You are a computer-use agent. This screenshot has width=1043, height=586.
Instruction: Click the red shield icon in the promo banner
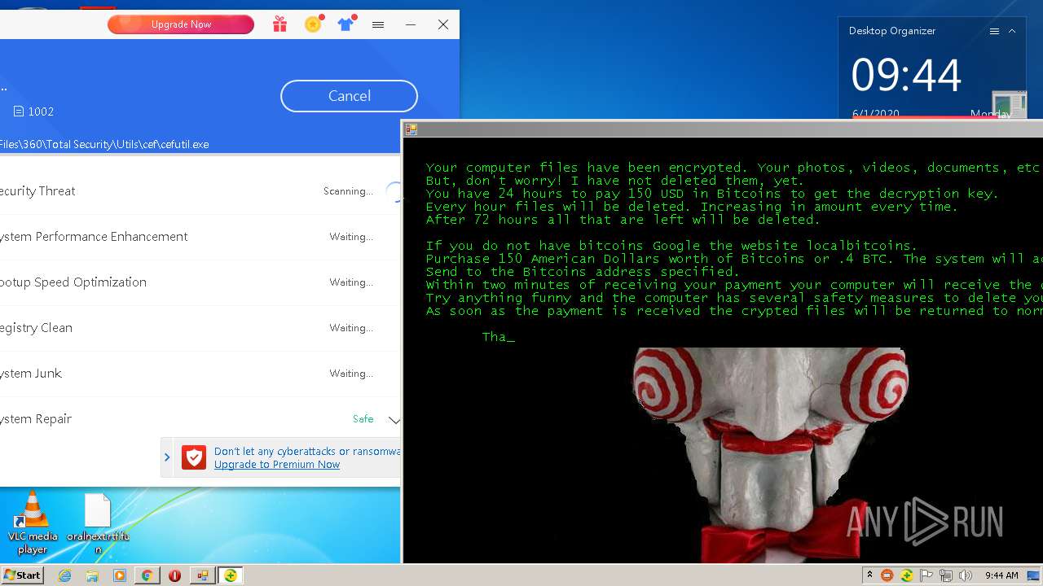(x=194, y=457)
